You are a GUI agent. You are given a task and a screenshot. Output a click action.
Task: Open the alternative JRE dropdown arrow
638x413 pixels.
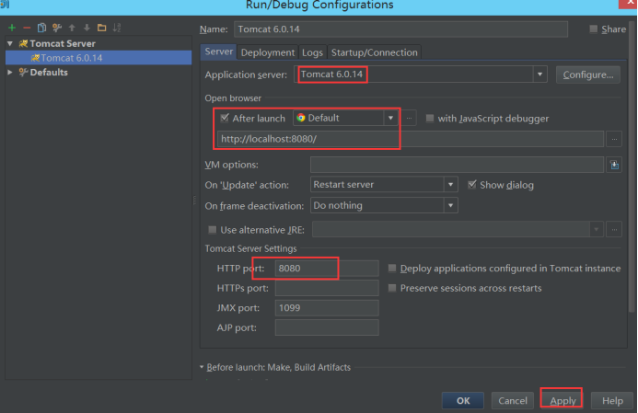point(596,230)
